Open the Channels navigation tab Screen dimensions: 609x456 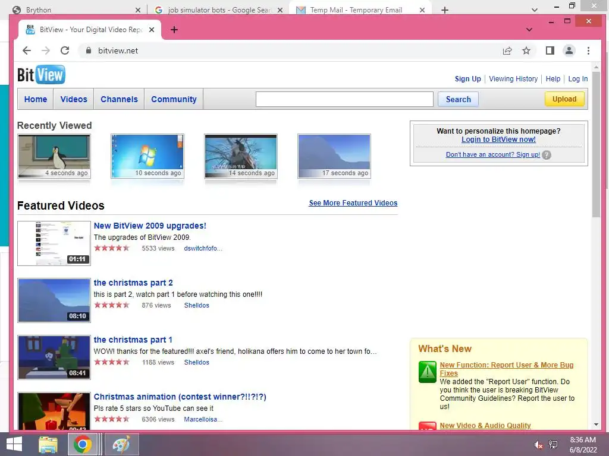coord(119,99)
